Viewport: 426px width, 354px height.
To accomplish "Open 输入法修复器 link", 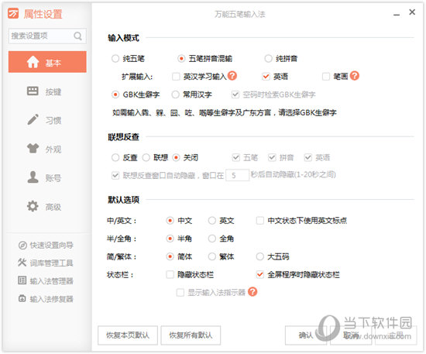I will pos(52,299).
